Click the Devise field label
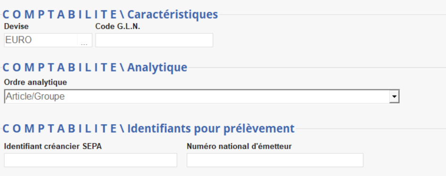The image size is (446, 176). [16, 26]
